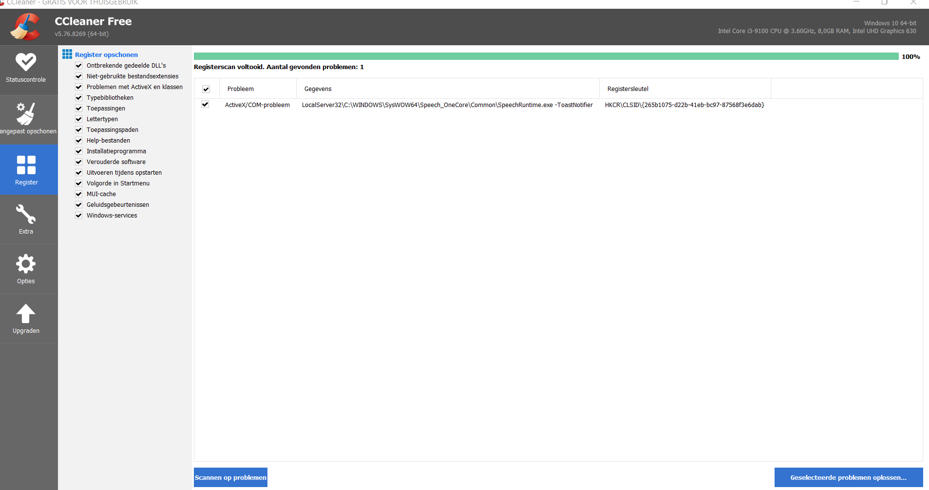Screen dimensions: 929x490
Task: Close the CCleaner window
Action: [x=913, y=2]
